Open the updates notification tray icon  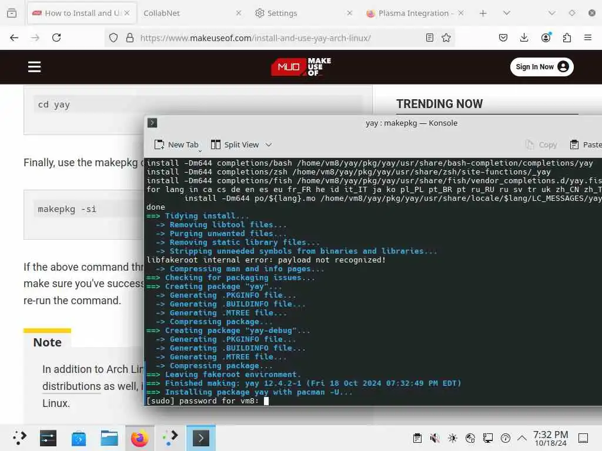click(x=506, y=438)
